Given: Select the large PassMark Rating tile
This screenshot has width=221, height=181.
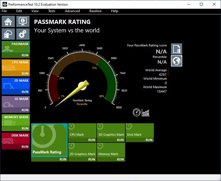Looking at the screenshot, I should coord(49,140).
